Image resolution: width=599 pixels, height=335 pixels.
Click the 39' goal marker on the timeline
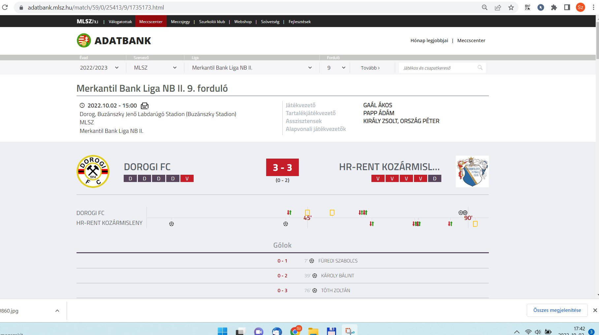point(286,224)
